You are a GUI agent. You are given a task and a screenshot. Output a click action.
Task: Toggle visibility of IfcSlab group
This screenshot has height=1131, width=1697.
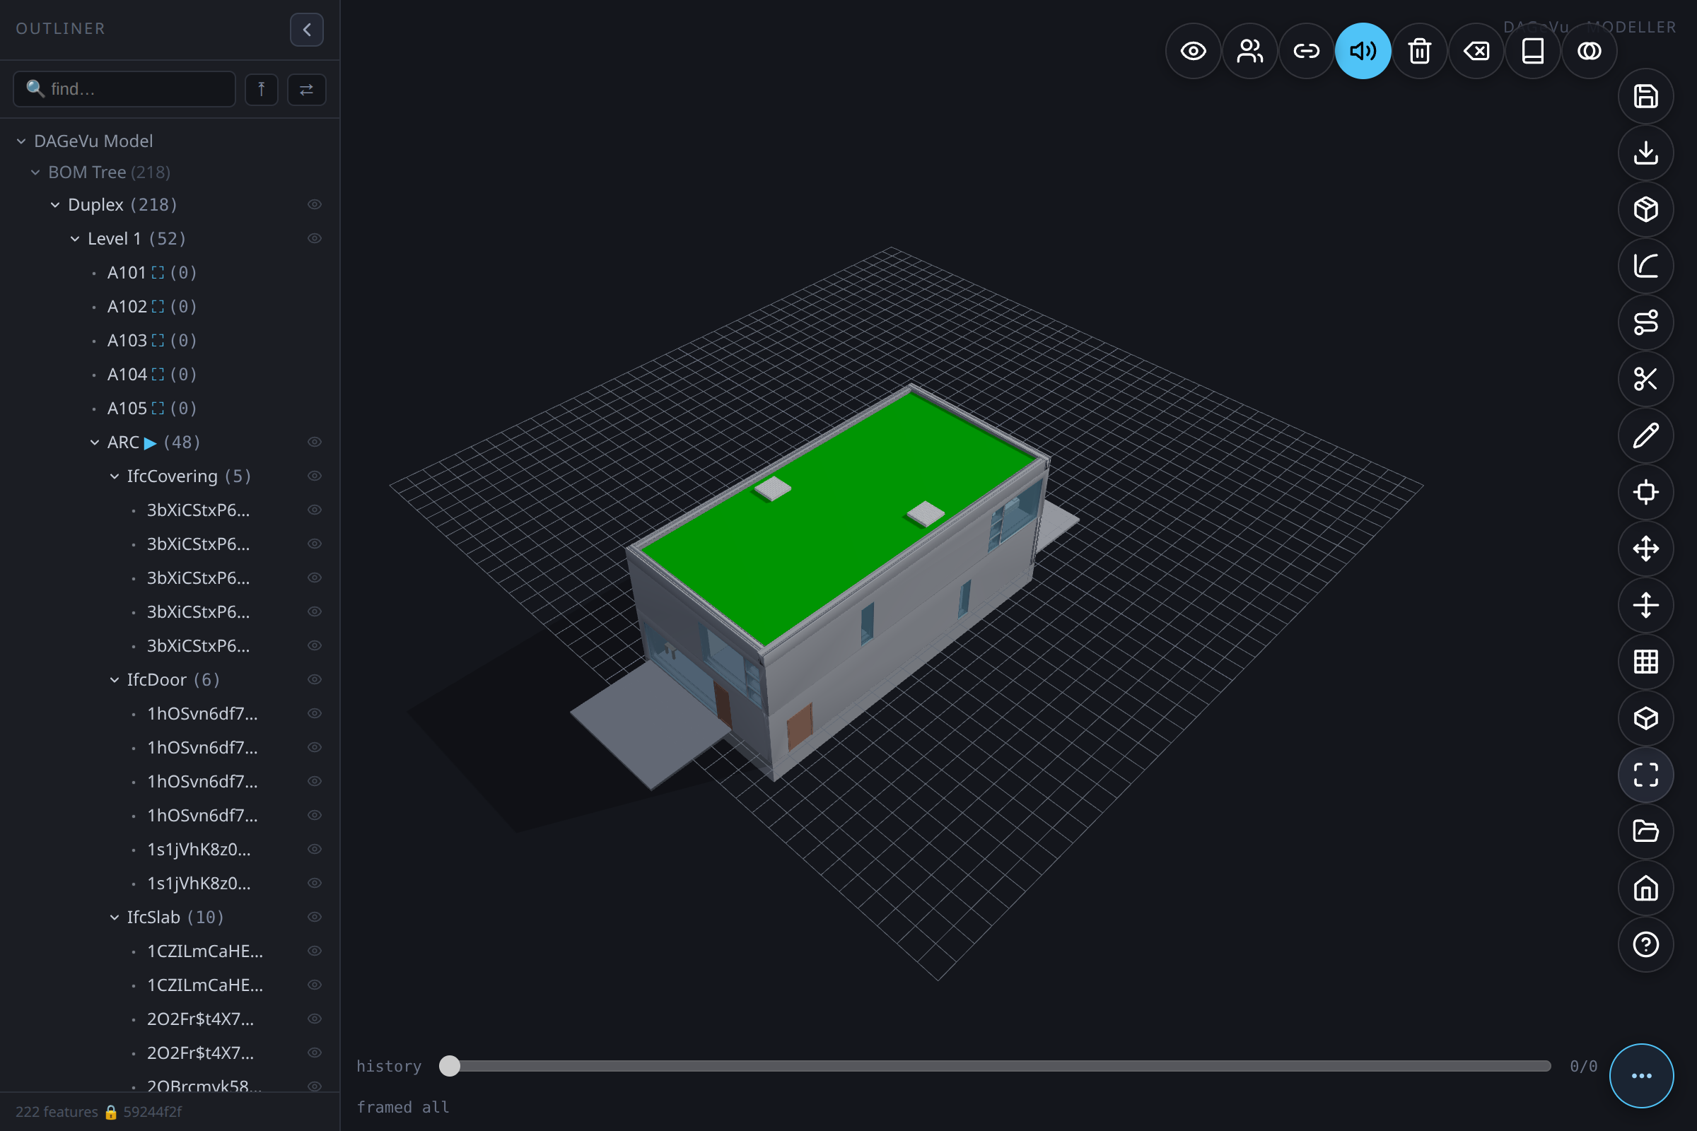point(315,917)
